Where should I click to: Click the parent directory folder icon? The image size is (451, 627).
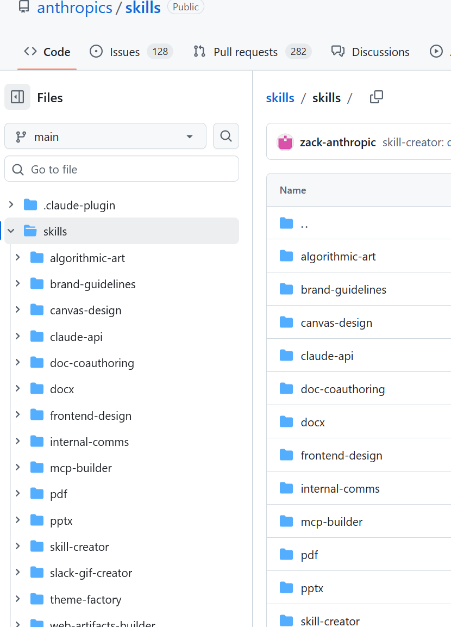(x=286, y=223)
